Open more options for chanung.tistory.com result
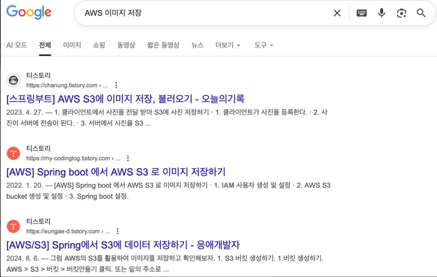This screenshot has height=277, width=437. pos(116,85)
